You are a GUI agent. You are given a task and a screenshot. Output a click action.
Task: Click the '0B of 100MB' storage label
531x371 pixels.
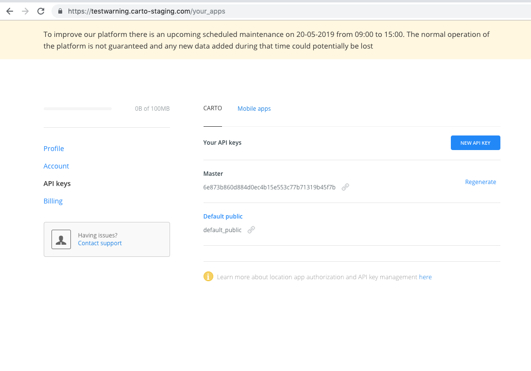[153, 109]
